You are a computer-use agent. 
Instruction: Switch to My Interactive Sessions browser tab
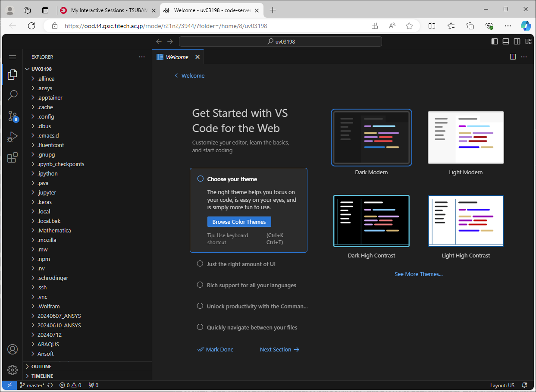108,10
